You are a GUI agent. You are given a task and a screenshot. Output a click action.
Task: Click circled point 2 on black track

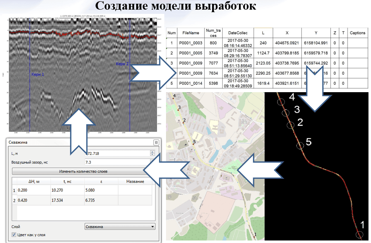(290, 125)
